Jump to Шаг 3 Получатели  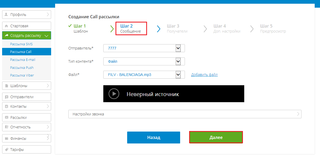(177, 29)
